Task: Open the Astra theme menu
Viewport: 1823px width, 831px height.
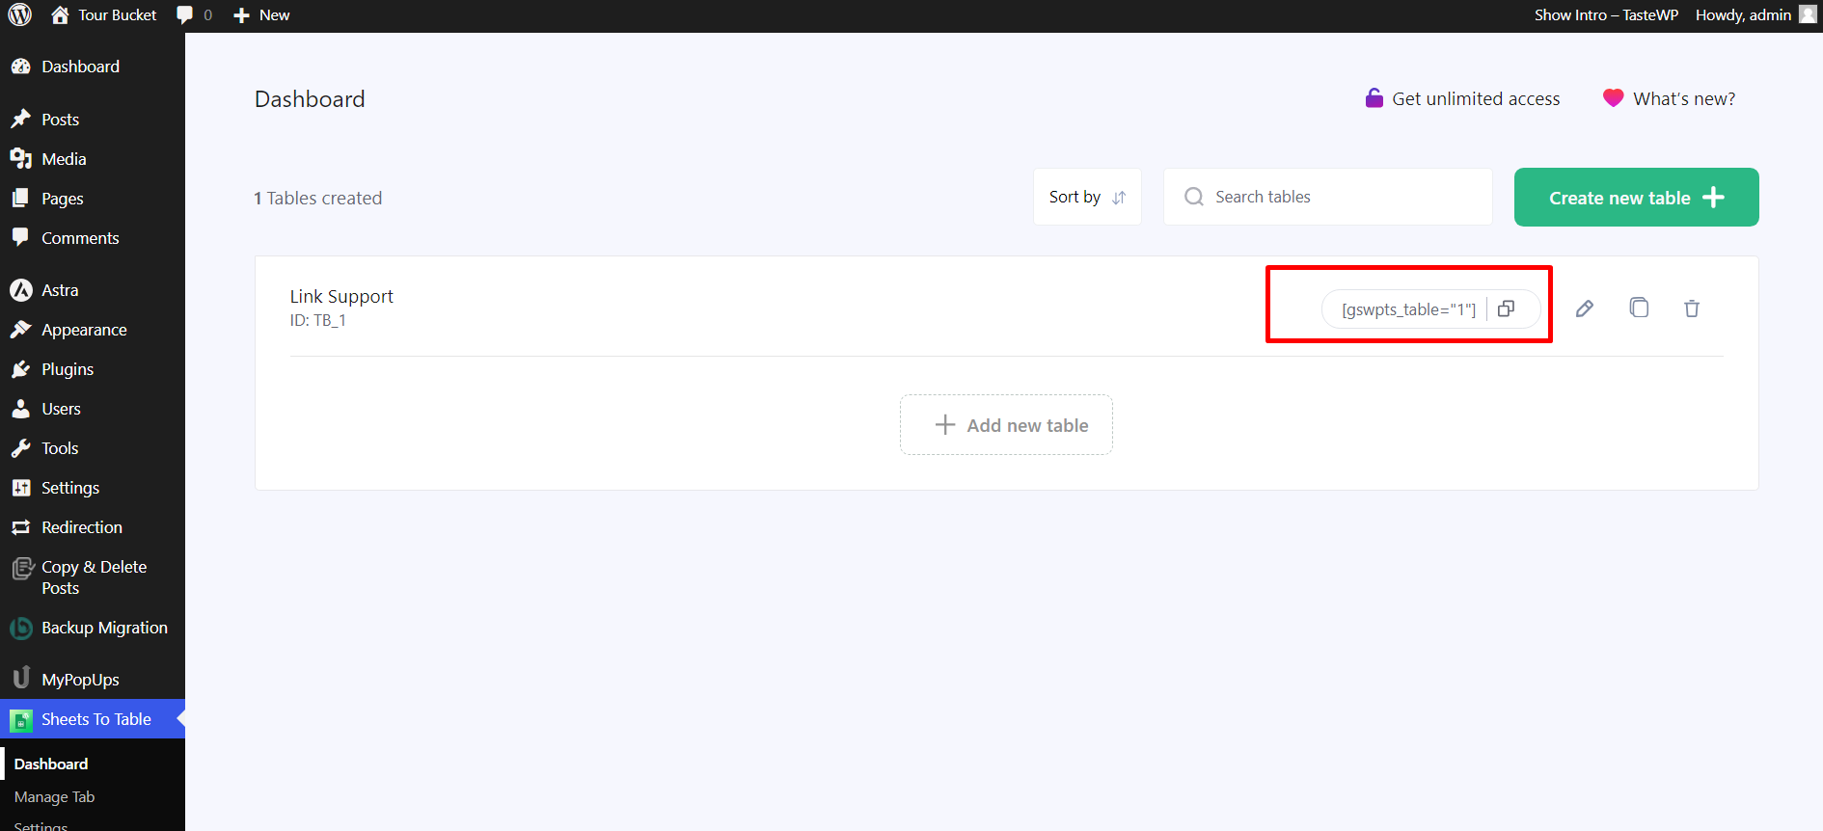Action: (x=93, y=290)
